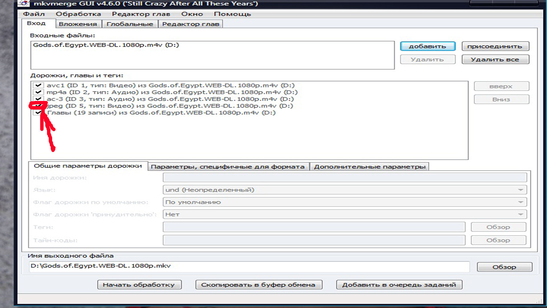Click the output file name input field

tap(248, 266)
